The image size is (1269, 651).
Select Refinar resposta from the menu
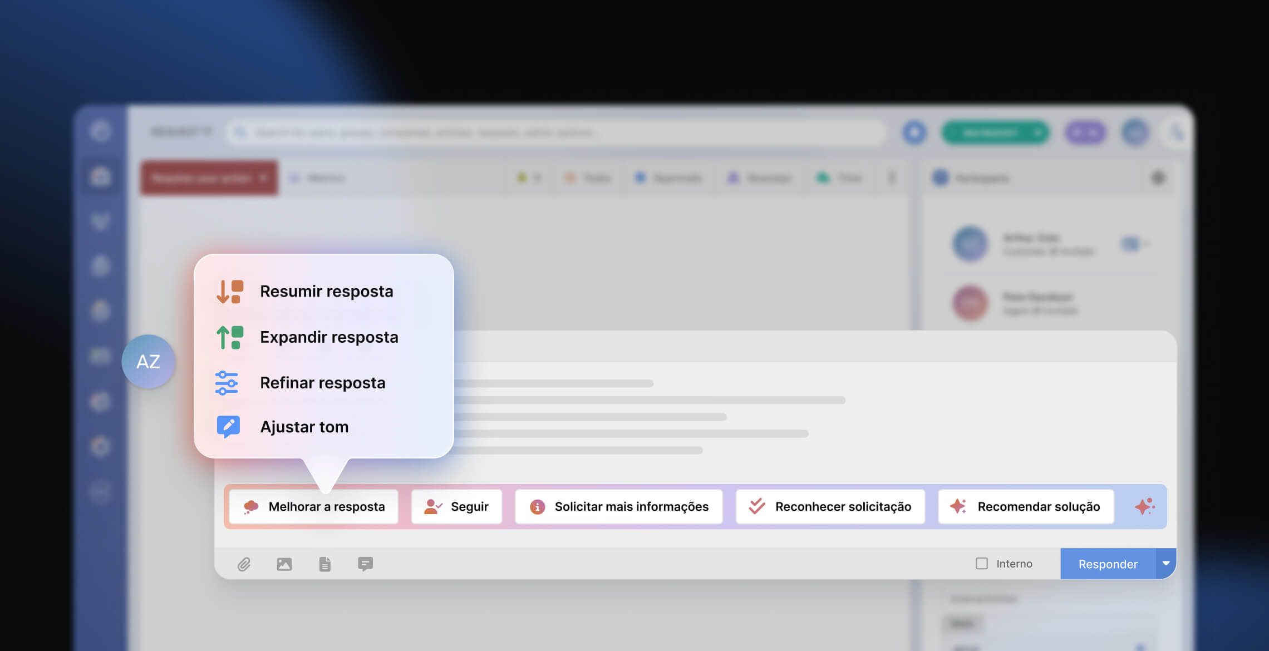[x=323, y=382]
